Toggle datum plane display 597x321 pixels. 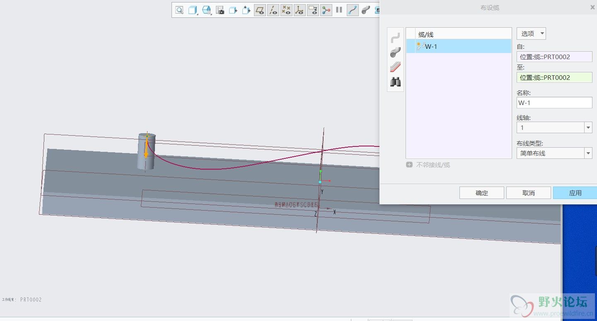point(260,10)
